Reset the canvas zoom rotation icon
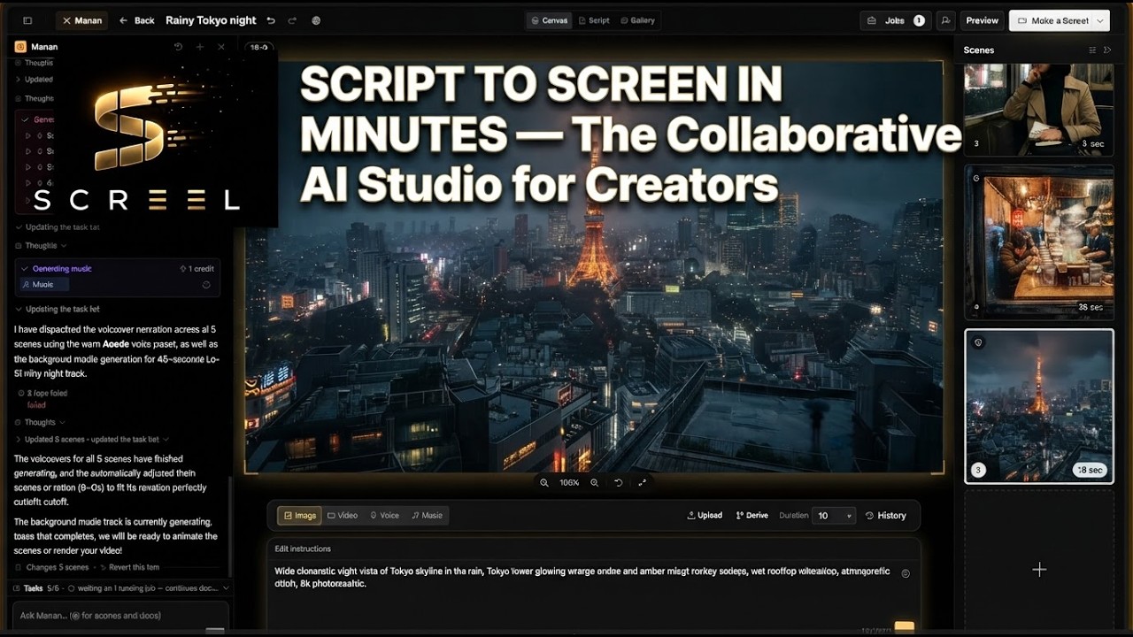Screen dimensions: 1133x637 point(619,483)
